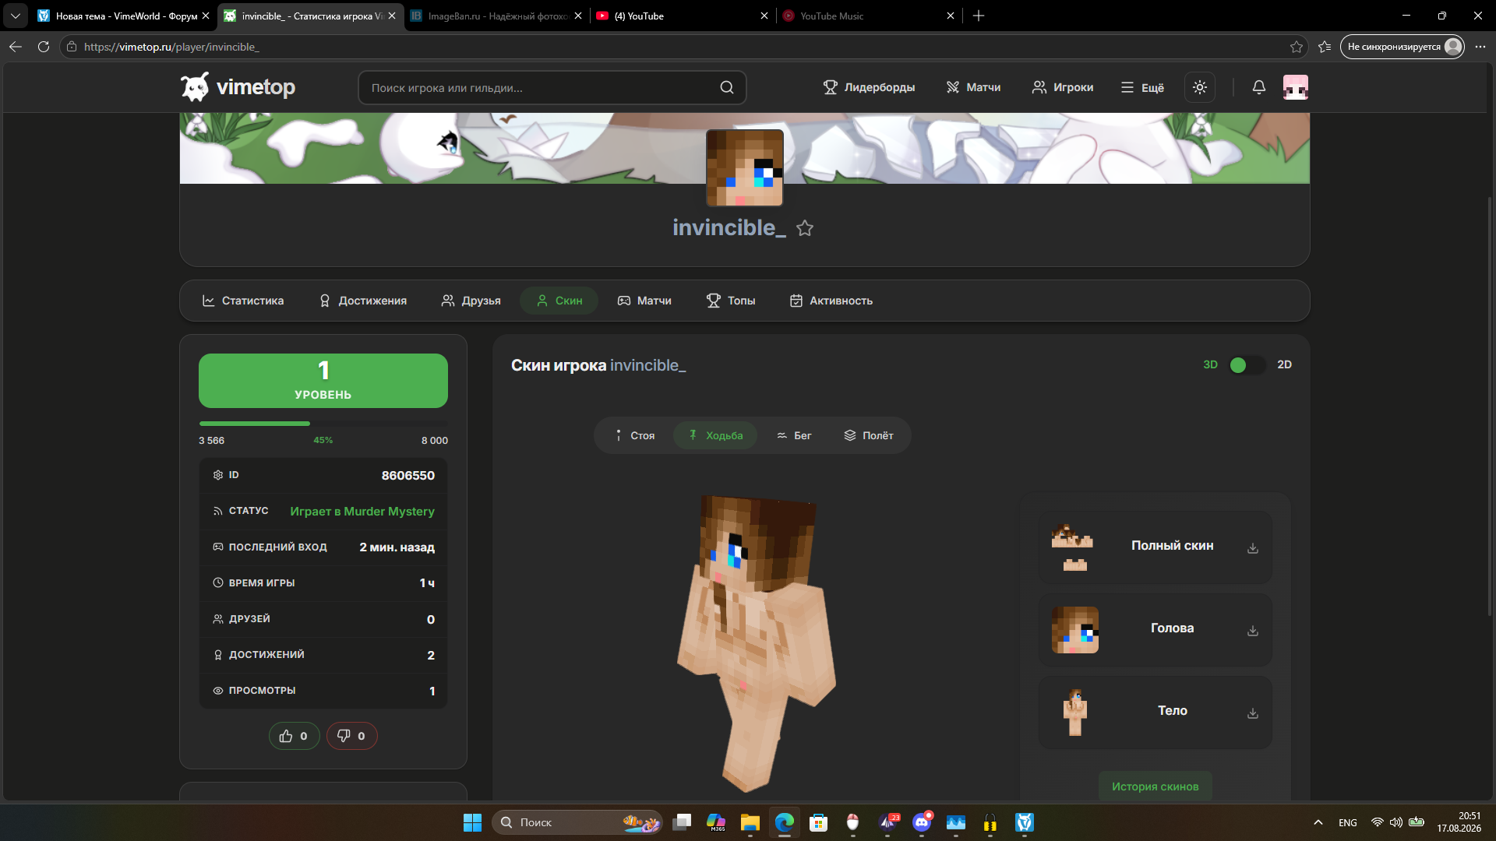Open the Лидерборды menu
Image resolution: width=1496 pixels, height=841 pixels.
869,87
